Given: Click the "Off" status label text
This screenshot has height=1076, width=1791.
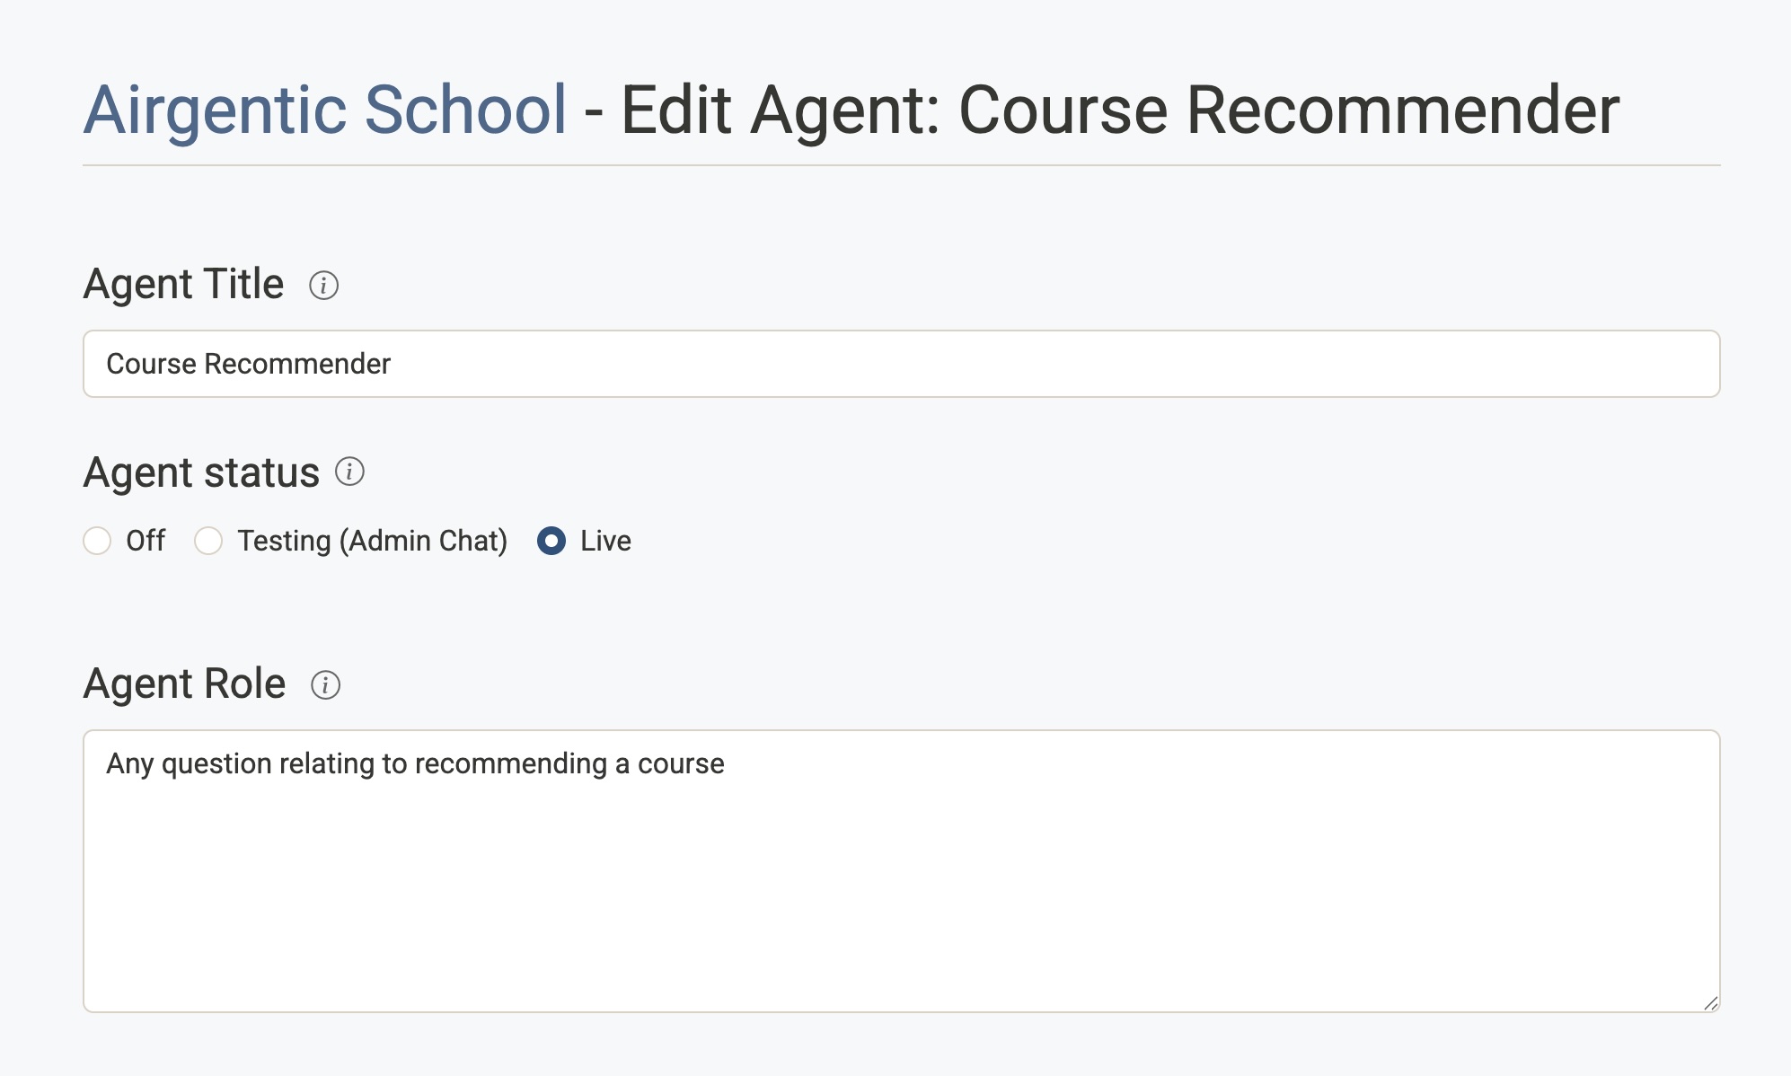Looking at the screenshot, I should pos(146,541).
